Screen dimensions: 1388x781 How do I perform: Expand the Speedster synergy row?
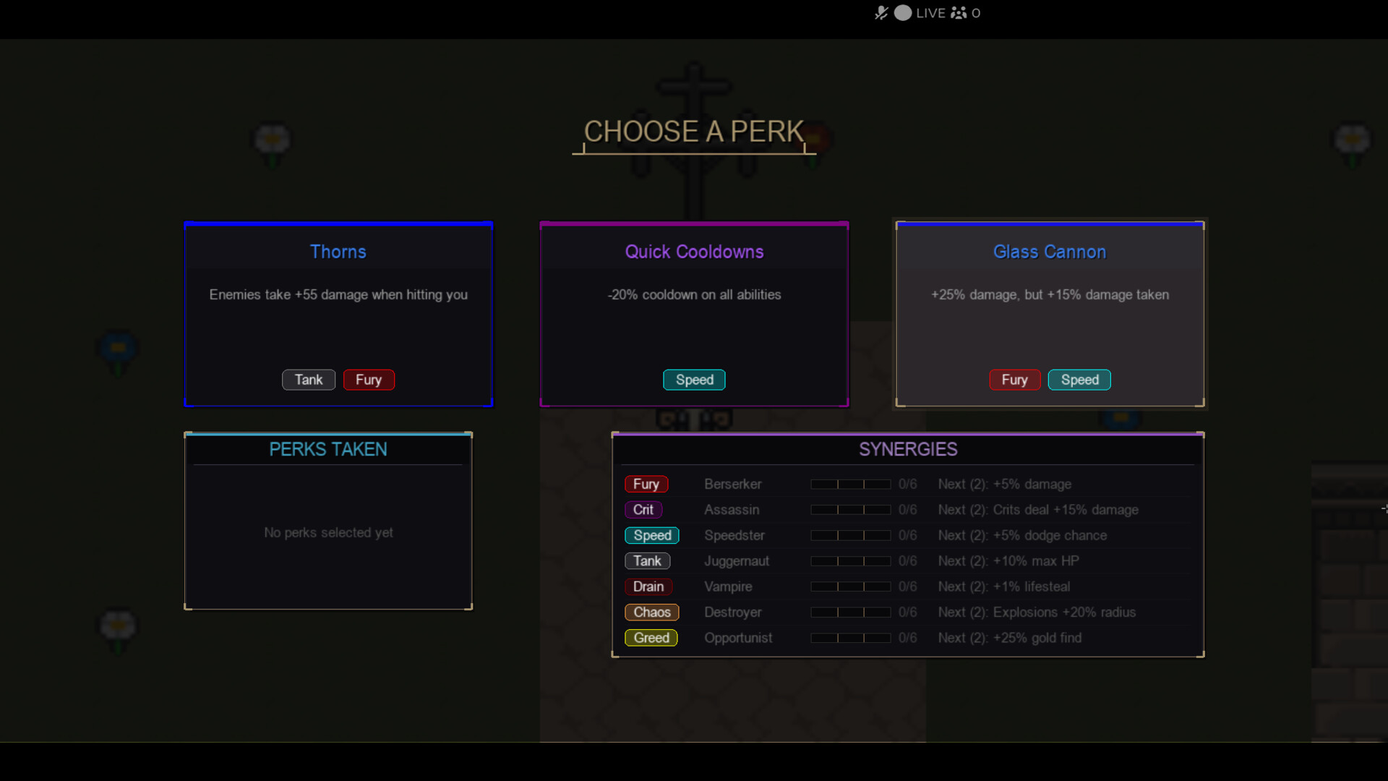pyautogui.click(x=734, y=535)
